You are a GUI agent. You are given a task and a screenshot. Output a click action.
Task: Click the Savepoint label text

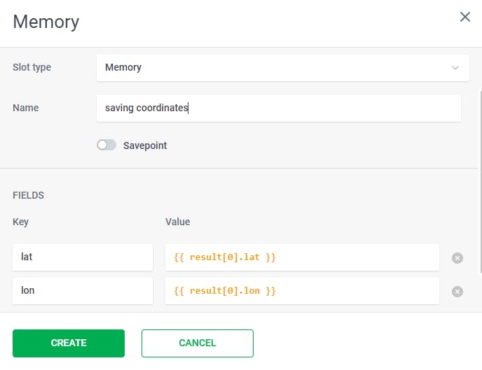click(x=145, y=145)
